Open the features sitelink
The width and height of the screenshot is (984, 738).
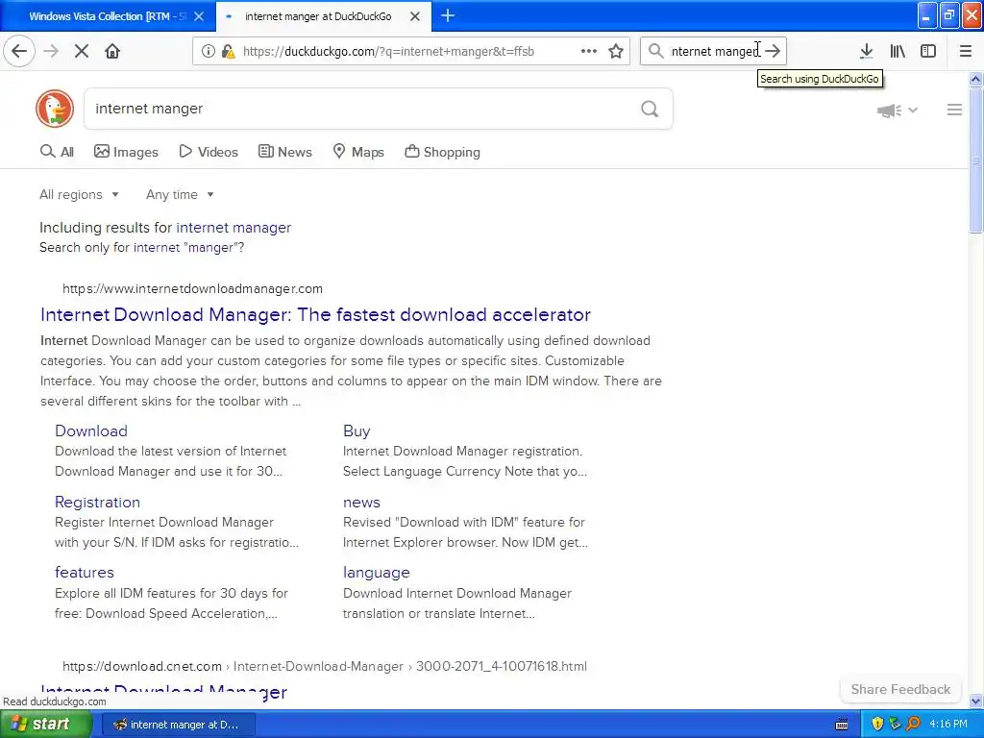(x=85, y=573)
